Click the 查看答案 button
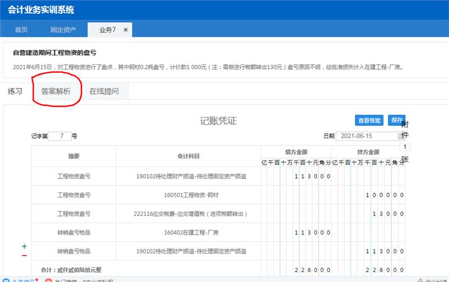Viewport: 449px width, 282px height. coord(369,120)
